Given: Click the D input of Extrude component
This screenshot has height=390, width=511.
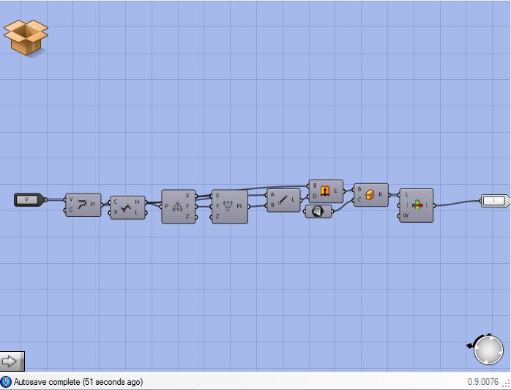Looking at the screenshot, I should [315, 196].
